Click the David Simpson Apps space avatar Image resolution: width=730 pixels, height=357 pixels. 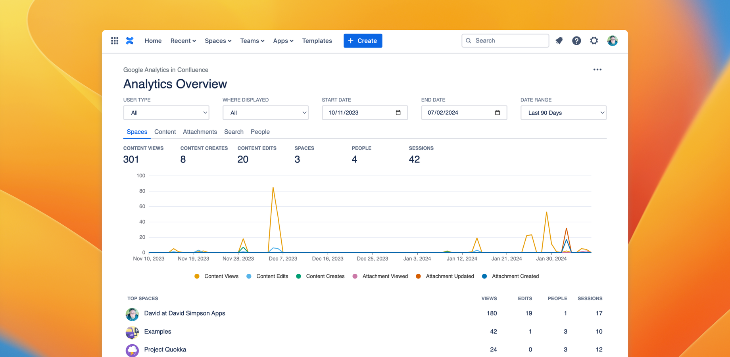pyautogui.click(x=132, y=314)
